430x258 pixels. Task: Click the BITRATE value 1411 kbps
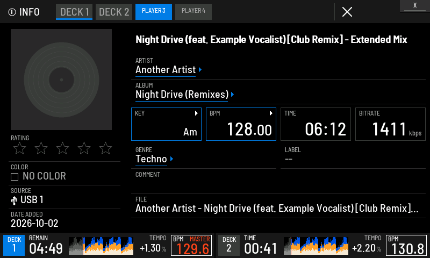tap(397, 129)
